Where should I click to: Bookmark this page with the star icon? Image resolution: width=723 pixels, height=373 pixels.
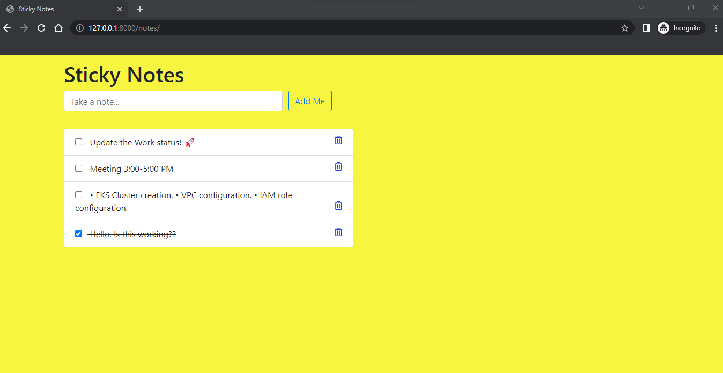coord(625,28)
